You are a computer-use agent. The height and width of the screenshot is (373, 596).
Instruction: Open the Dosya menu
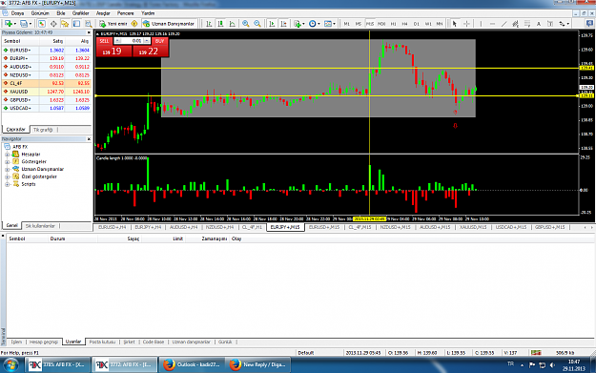pos(17,13)
